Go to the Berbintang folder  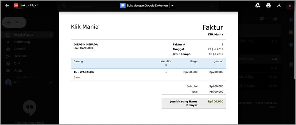coord(22,42)
